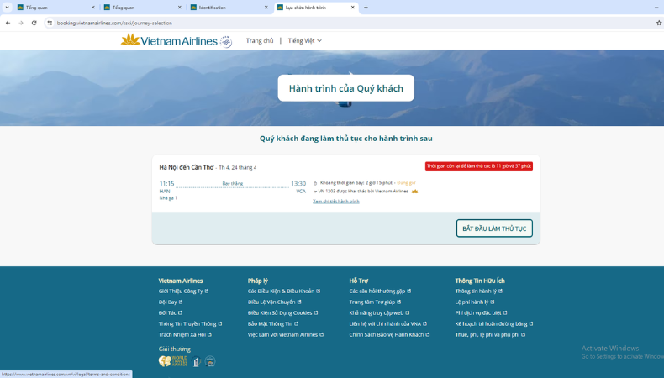
Task: Click the SkyTeam emblem beside the logo
Action: click(225, 41)
